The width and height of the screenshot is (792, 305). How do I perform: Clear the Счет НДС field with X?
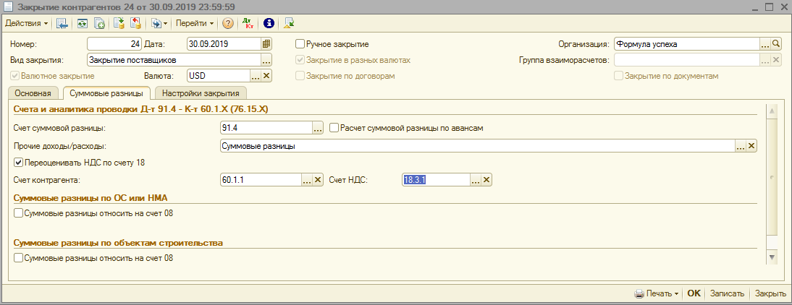point(486,180)
